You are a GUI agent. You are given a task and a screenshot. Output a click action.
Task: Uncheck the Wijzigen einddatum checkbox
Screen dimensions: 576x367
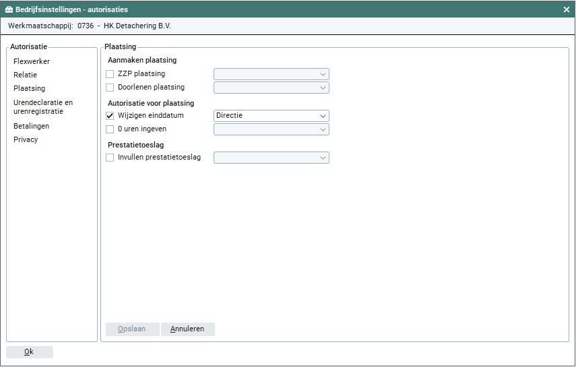click(x=110, y=116)
